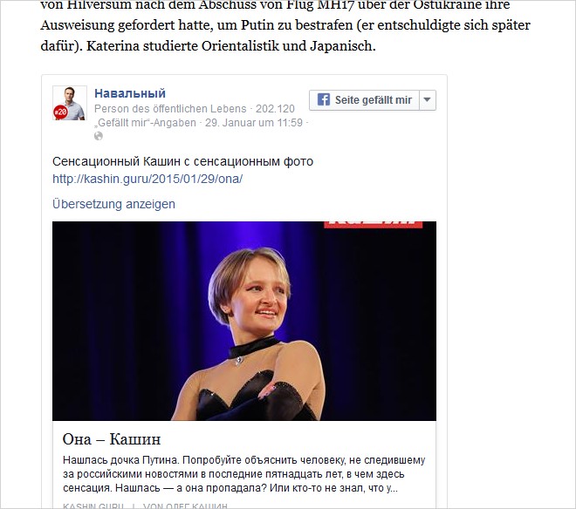Click the article paragraph mentioning 'Katerina studierte Orientalistik'
The height and width of the screenshot is (509, 576).
click(285, 25)
